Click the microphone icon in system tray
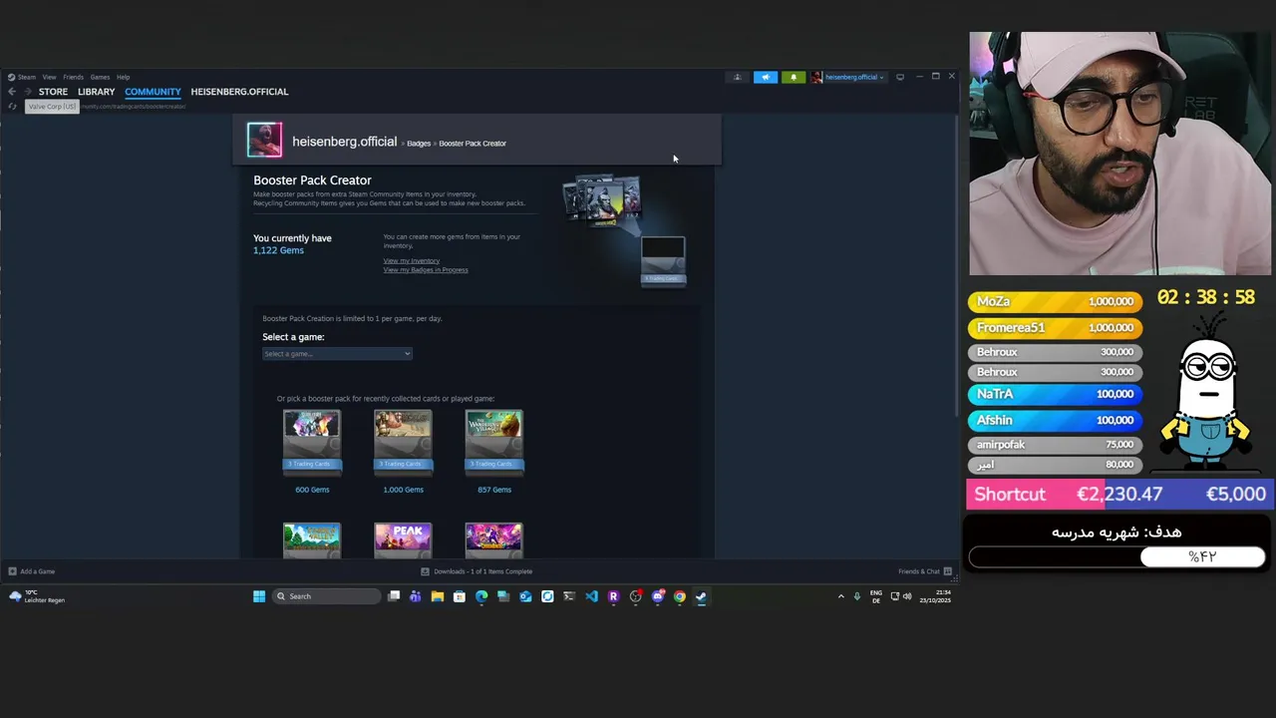Screen dimensions: 1276x718 click(857, 596)
